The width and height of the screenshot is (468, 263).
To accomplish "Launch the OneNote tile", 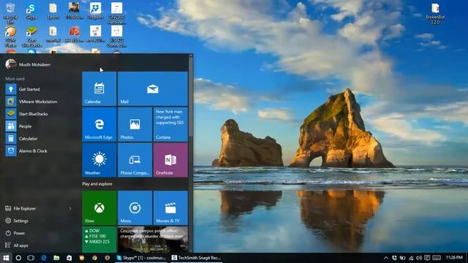I will (x=170, y=160).
